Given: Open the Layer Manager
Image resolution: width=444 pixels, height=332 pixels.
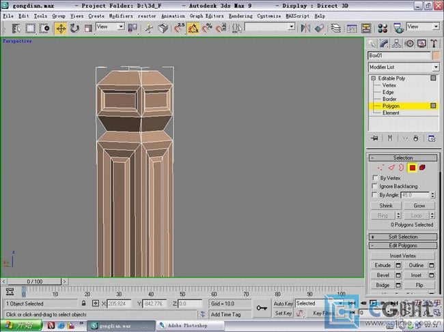Looking at the screenshot, I should pos(336,28).
